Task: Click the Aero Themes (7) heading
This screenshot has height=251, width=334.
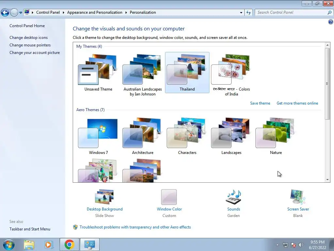Action: pyautogui.click(x=90, y=110)
